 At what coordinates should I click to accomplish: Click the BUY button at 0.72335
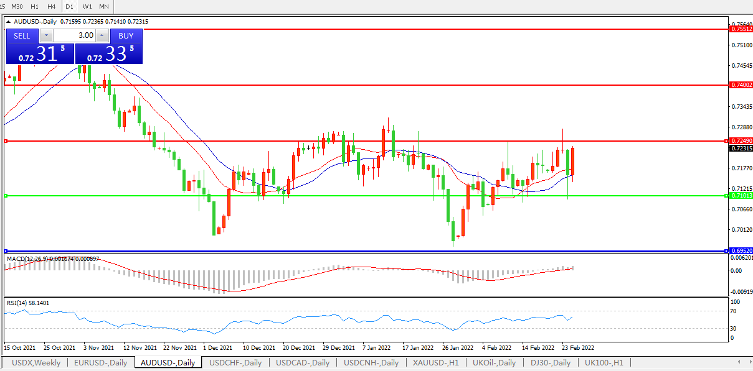pyautogui.click(x=126, y=35)
